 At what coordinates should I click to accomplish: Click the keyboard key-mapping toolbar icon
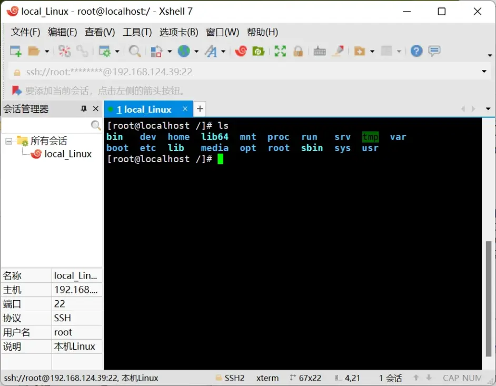click(320, 51)
